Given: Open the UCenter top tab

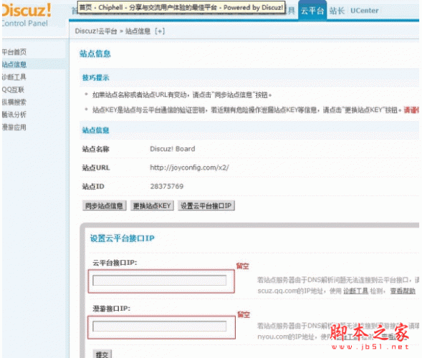Looking at the screenshot, I should point(365,11).
